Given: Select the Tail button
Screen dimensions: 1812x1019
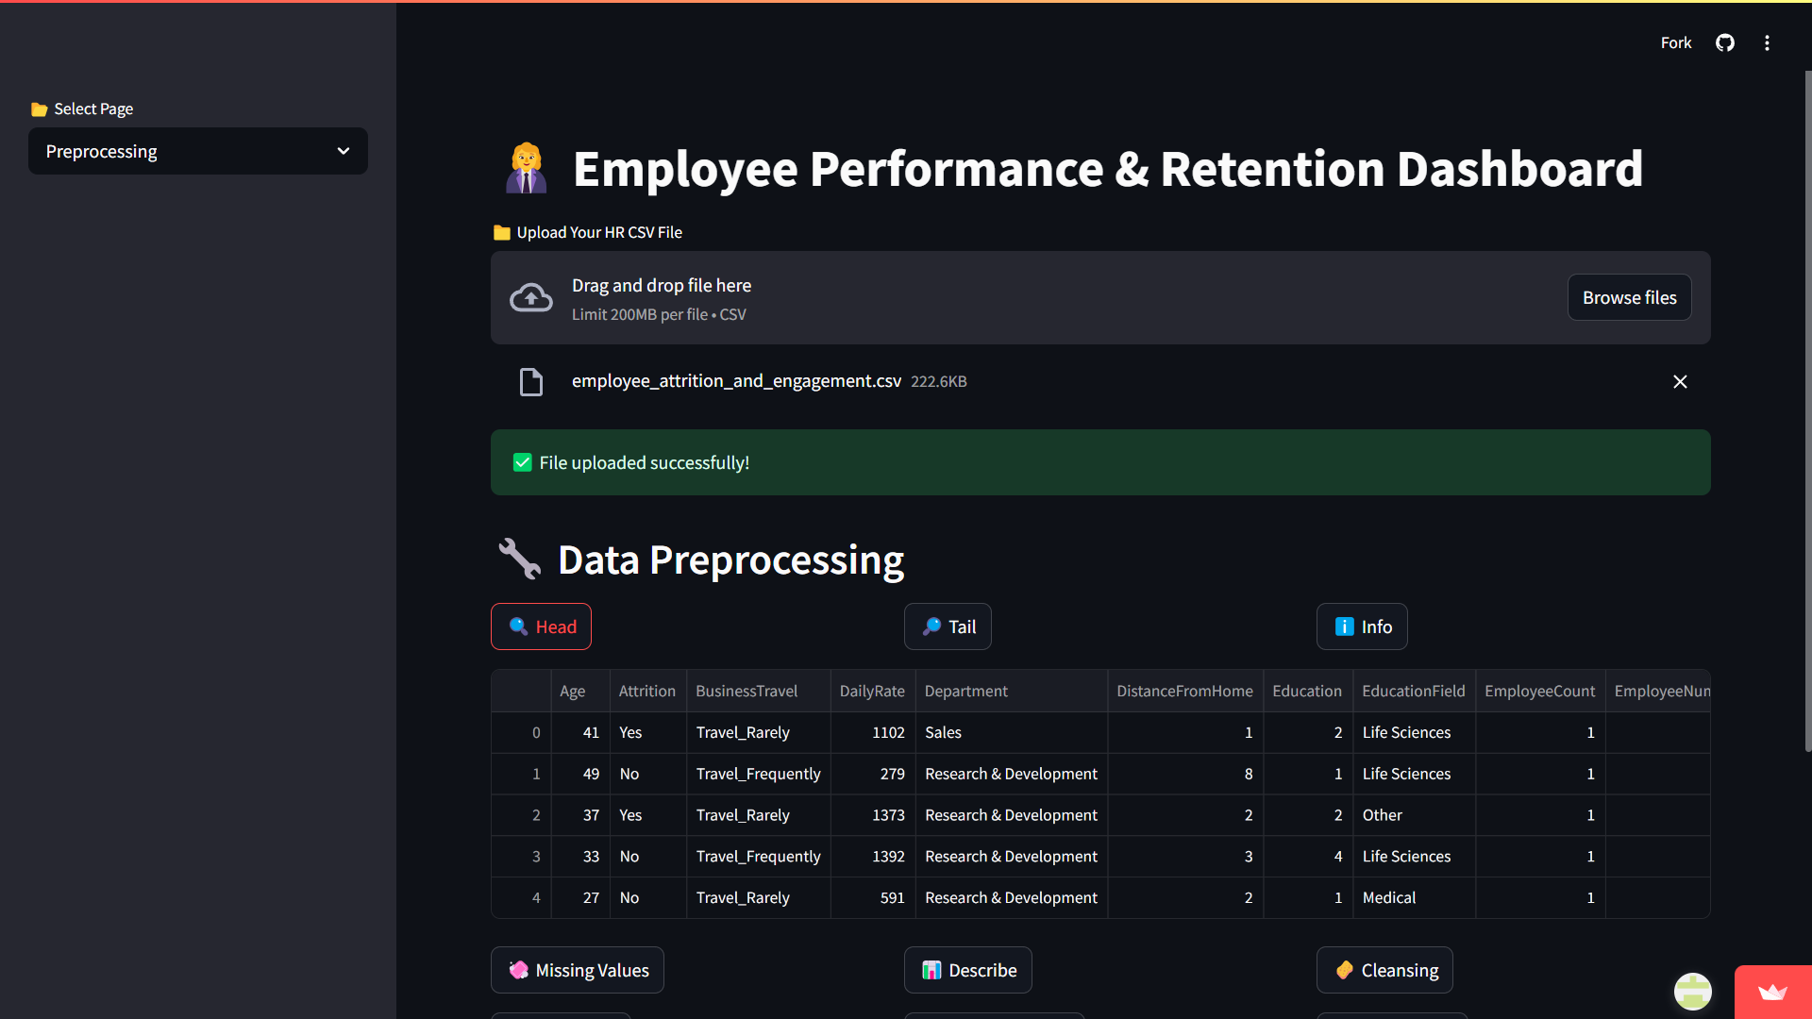Looking at the screenshot, I should tap(948, 626).
